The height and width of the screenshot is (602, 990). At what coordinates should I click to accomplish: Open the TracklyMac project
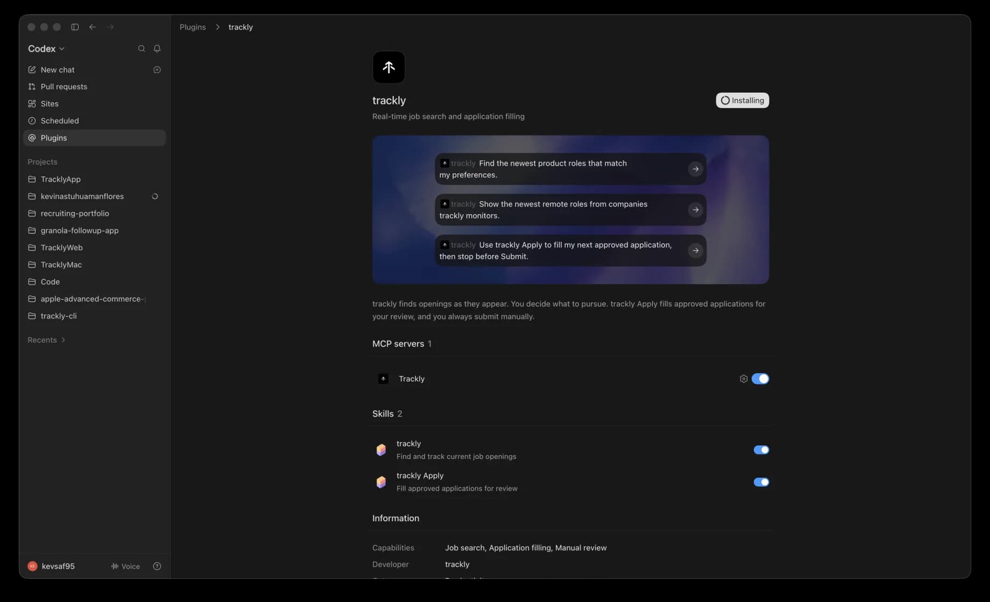(x=95, y=265)
